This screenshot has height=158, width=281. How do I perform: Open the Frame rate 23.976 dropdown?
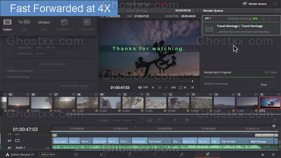(44, 54)
